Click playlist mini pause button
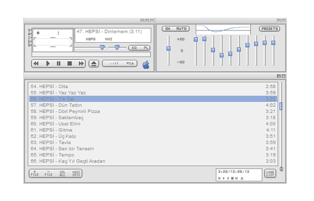The image size is (314, 201). click(228, 178)
